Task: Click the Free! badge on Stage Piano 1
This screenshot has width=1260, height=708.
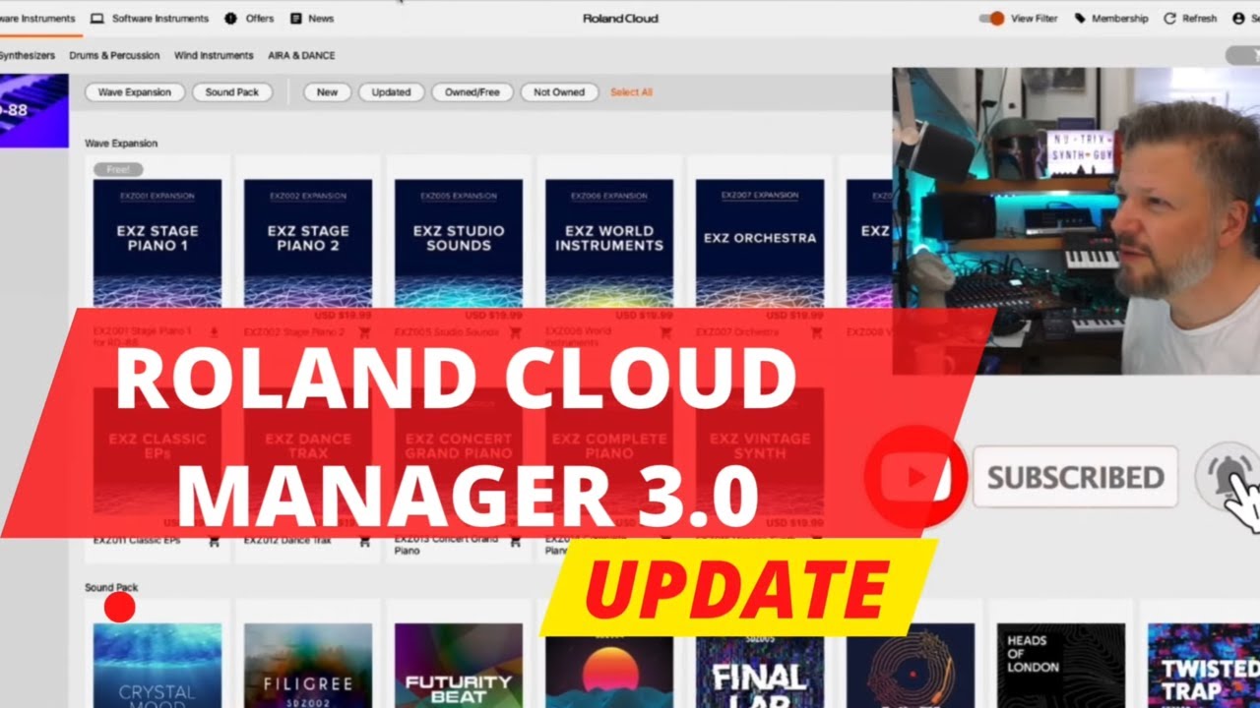Action: [x=118, y=169]
